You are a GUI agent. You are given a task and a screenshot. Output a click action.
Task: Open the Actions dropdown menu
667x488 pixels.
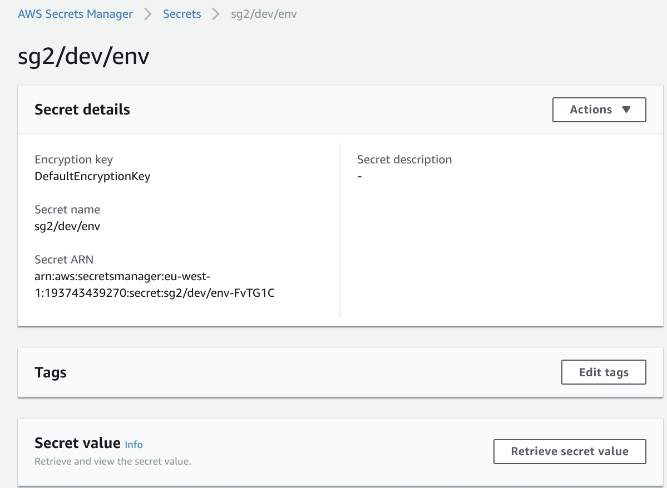599,109
